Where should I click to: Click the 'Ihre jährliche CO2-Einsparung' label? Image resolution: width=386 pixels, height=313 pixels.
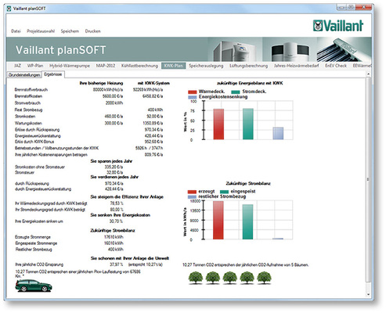[39, 264]
